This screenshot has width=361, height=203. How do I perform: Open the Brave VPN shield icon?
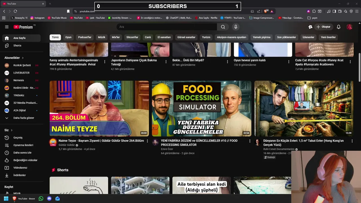tap(351, 11)
